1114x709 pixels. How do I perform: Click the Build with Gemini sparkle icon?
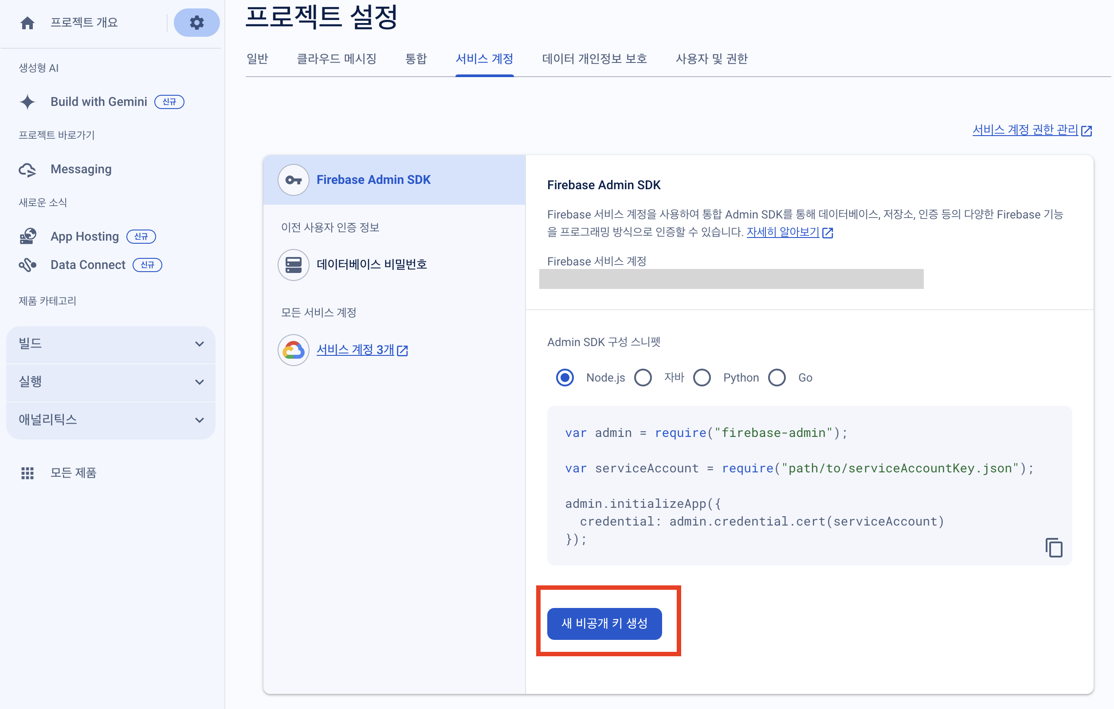pos(27,101)
